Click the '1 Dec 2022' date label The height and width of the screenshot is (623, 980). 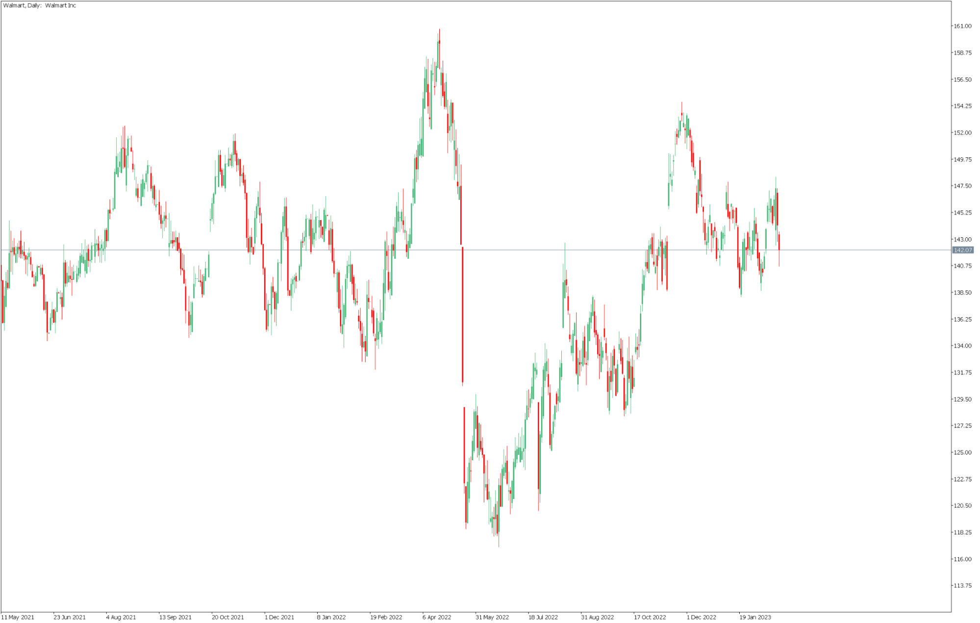[x=702, y=617]
